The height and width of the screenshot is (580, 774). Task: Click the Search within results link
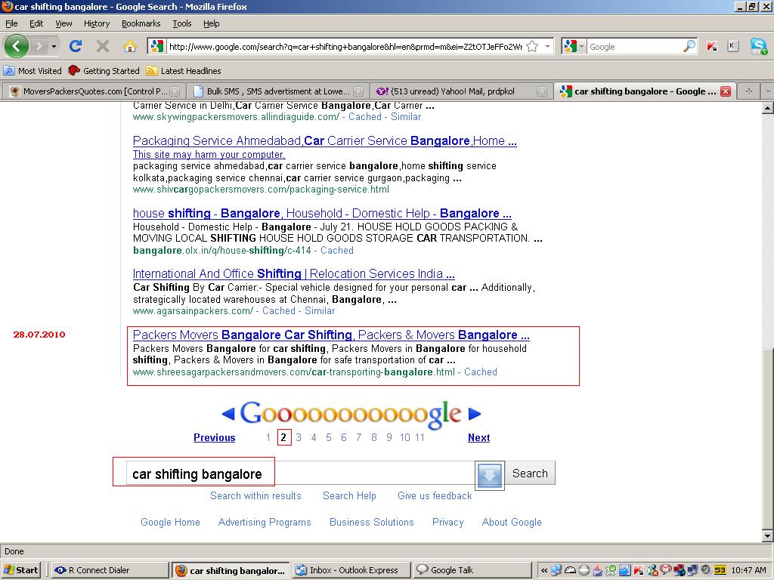255,495
